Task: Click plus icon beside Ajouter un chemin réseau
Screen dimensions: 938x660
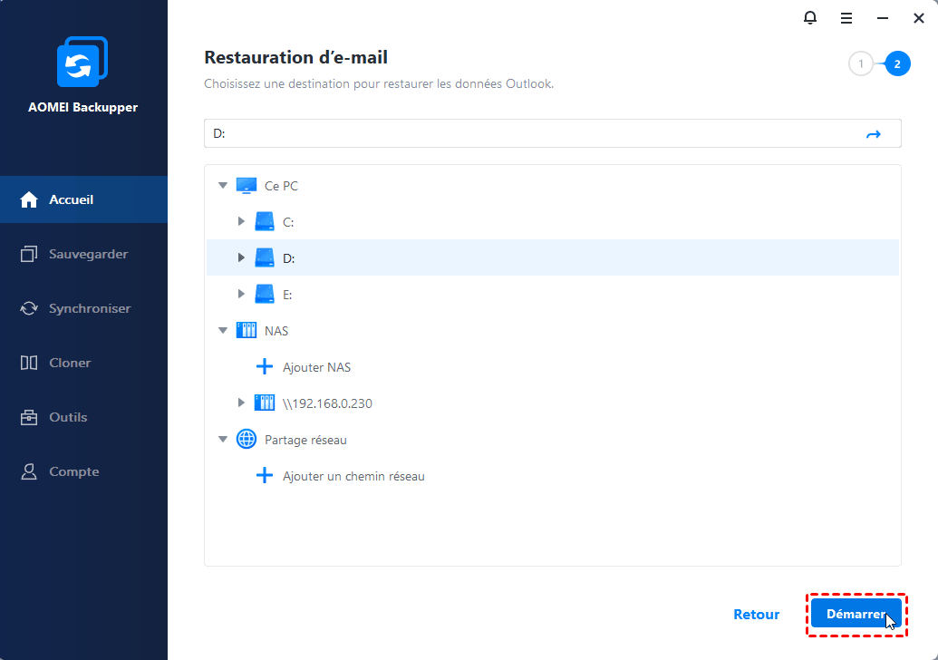Action: (x=265, y=476)
